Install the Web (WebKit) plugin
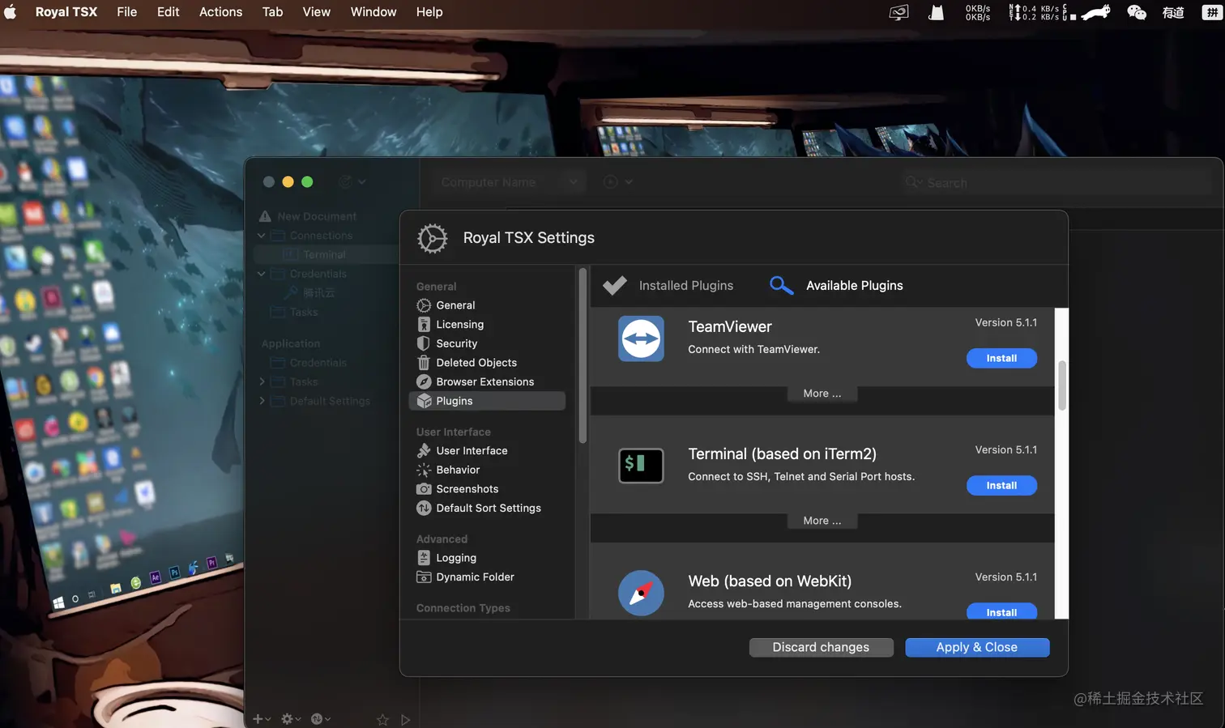The width and height of the screenshot is (1225, 728). (1001, 611)
